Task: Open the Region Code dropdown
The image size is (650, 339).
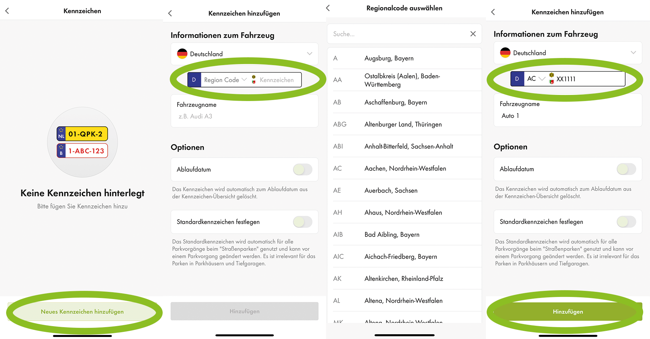Action: pos(225,80)
